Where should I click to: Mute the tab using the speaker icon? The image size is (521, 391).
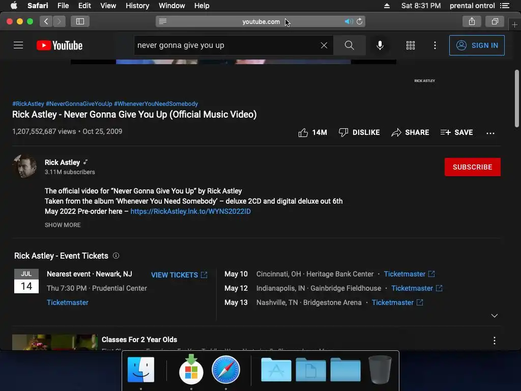(x=349, y=21)
